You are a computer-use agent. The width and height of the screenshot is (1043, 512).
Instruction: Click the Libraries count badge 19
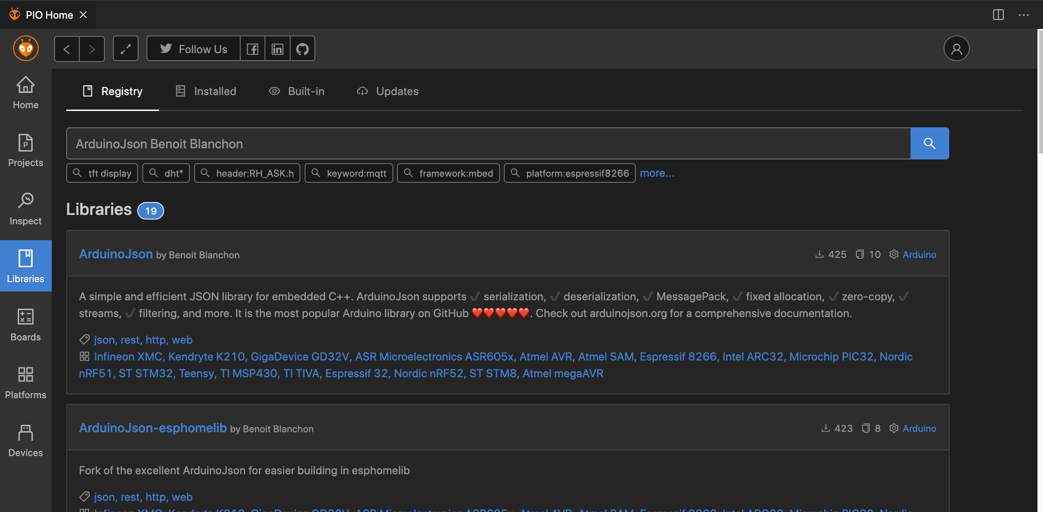point(151,211)
